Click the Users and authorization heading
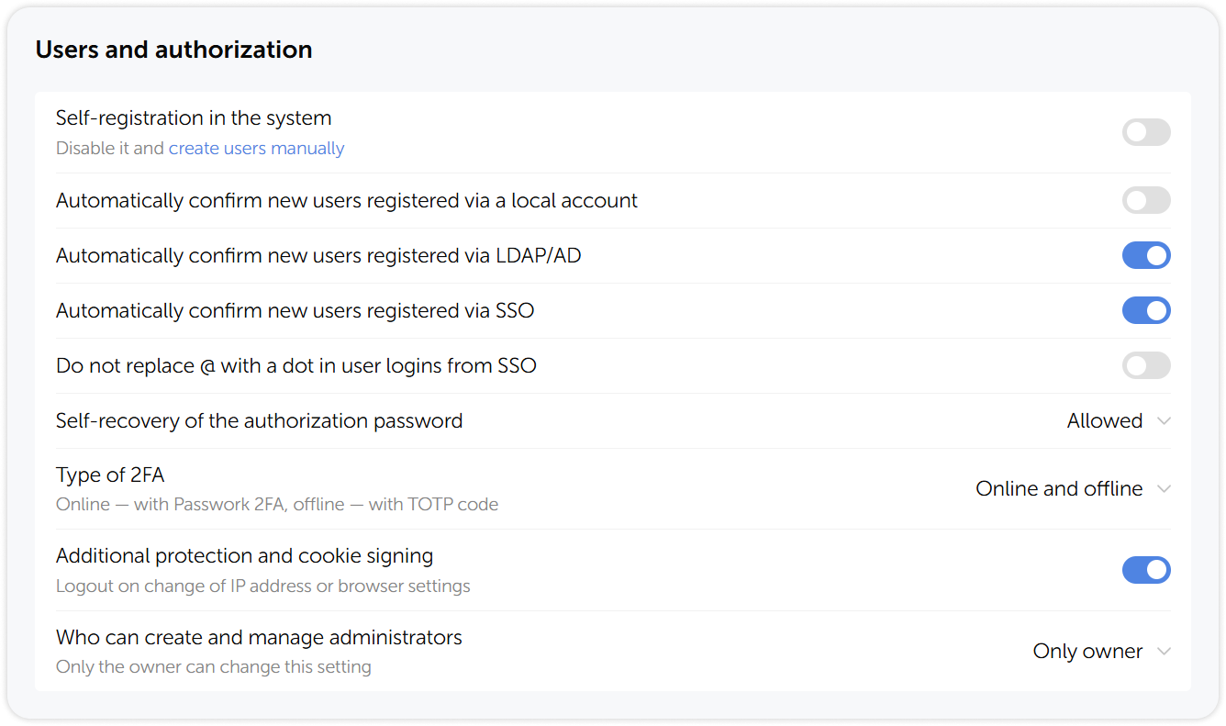The width and height of the screenshot is (1226, 726). pyautogui.click(x=175, y=50)
